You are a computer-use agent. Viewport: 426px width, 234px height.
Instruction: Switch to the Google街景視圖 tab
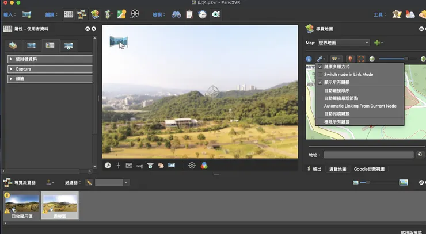pos(369,169)
